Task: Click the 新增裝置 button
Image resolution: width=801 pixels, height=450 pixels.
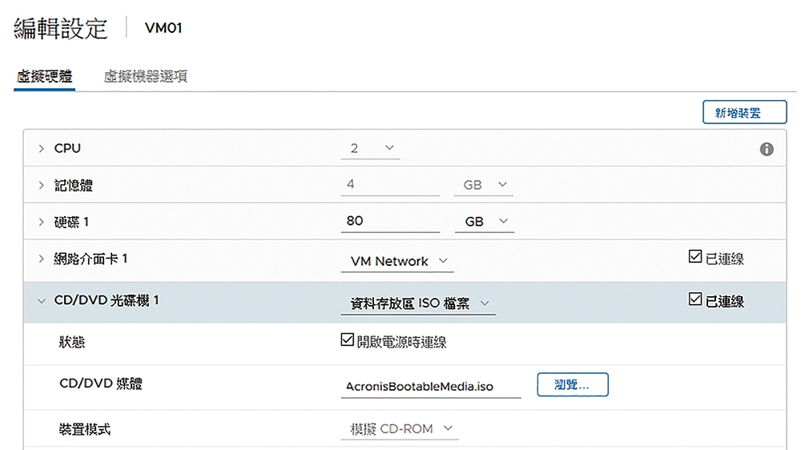Action: [x=744, y=112]
